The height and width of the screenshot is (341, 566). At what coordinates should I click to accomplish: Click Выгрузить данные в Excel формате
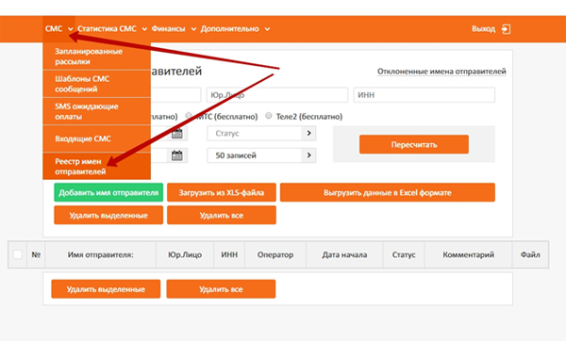388,192
